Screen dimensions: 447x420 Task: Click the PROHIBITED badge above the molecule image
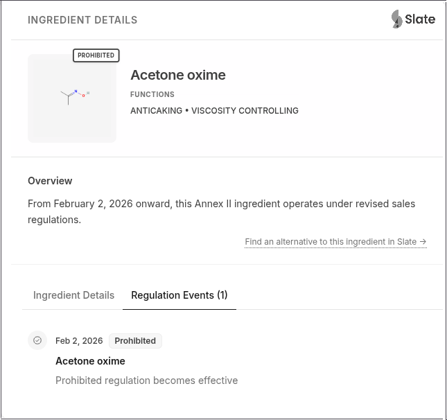coord(96,55)
